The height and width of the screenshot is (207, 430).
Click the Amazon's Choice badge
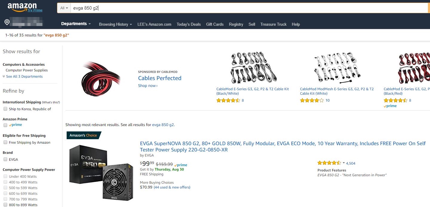83,135
